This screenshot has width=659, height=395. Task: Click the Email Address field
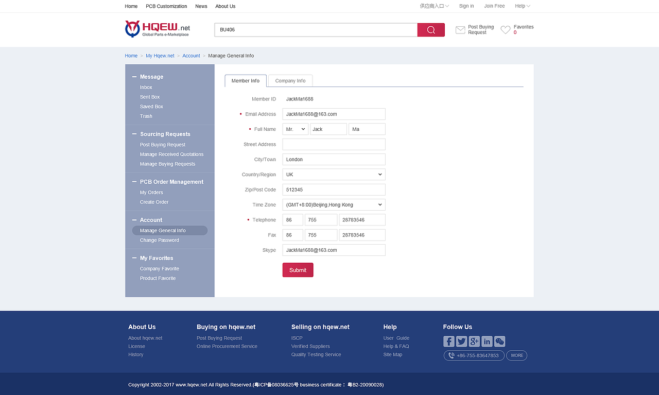coord(334,114)
